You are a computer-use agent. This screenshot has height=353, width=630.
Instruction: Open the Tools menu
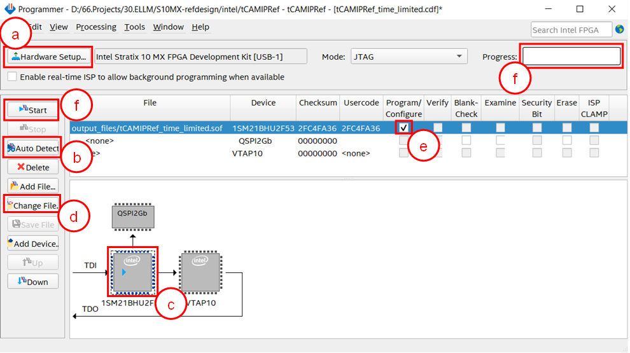[134, 27]
